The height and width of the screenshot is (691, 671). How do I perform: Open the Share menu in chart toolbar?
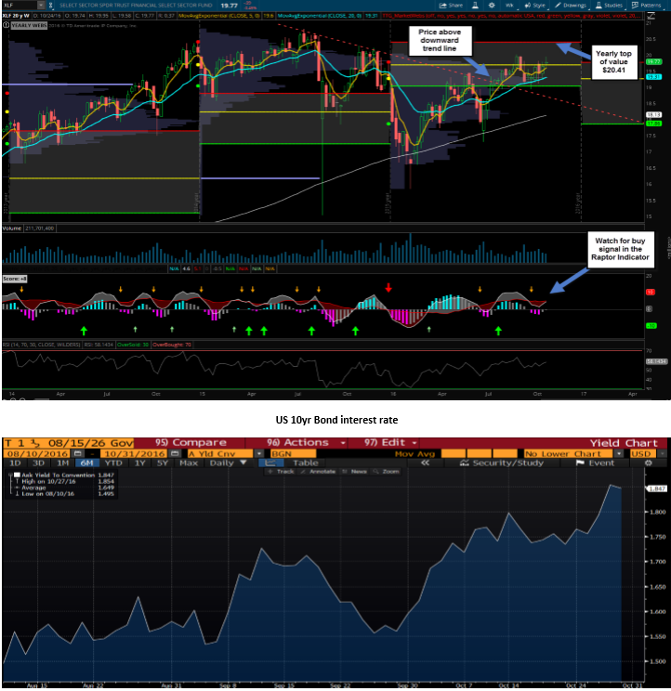[x=456, y=5]
